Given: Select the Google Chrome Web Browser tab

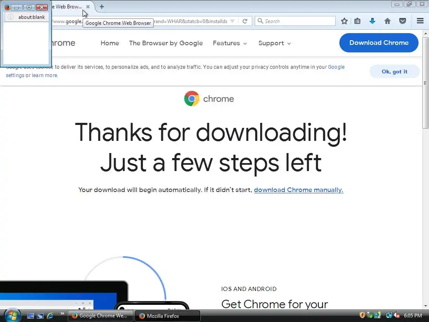Looking at the screenshot, I should (68, 7).
